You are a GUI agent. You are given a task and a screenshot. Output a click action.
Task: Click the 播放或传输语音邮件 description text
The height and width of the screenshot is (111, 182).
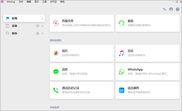139,92
